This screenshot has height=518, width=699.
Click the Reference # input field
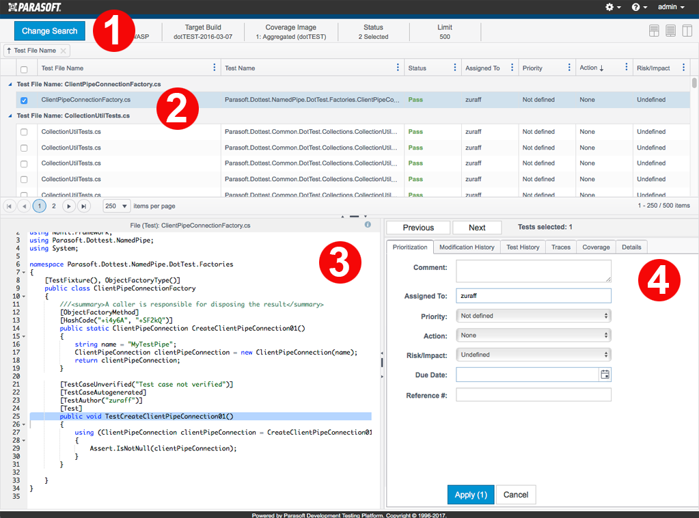(534, 395)
